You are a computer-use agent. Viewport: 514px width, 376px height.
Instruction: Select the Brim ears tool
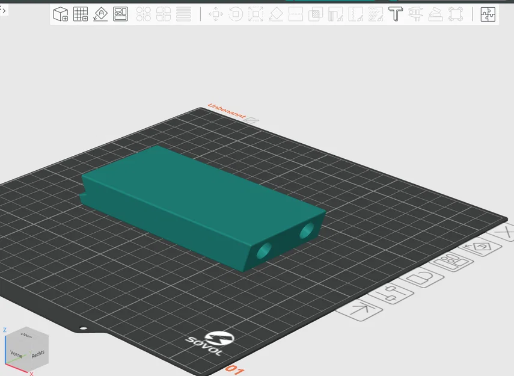(x=456, y=14)
